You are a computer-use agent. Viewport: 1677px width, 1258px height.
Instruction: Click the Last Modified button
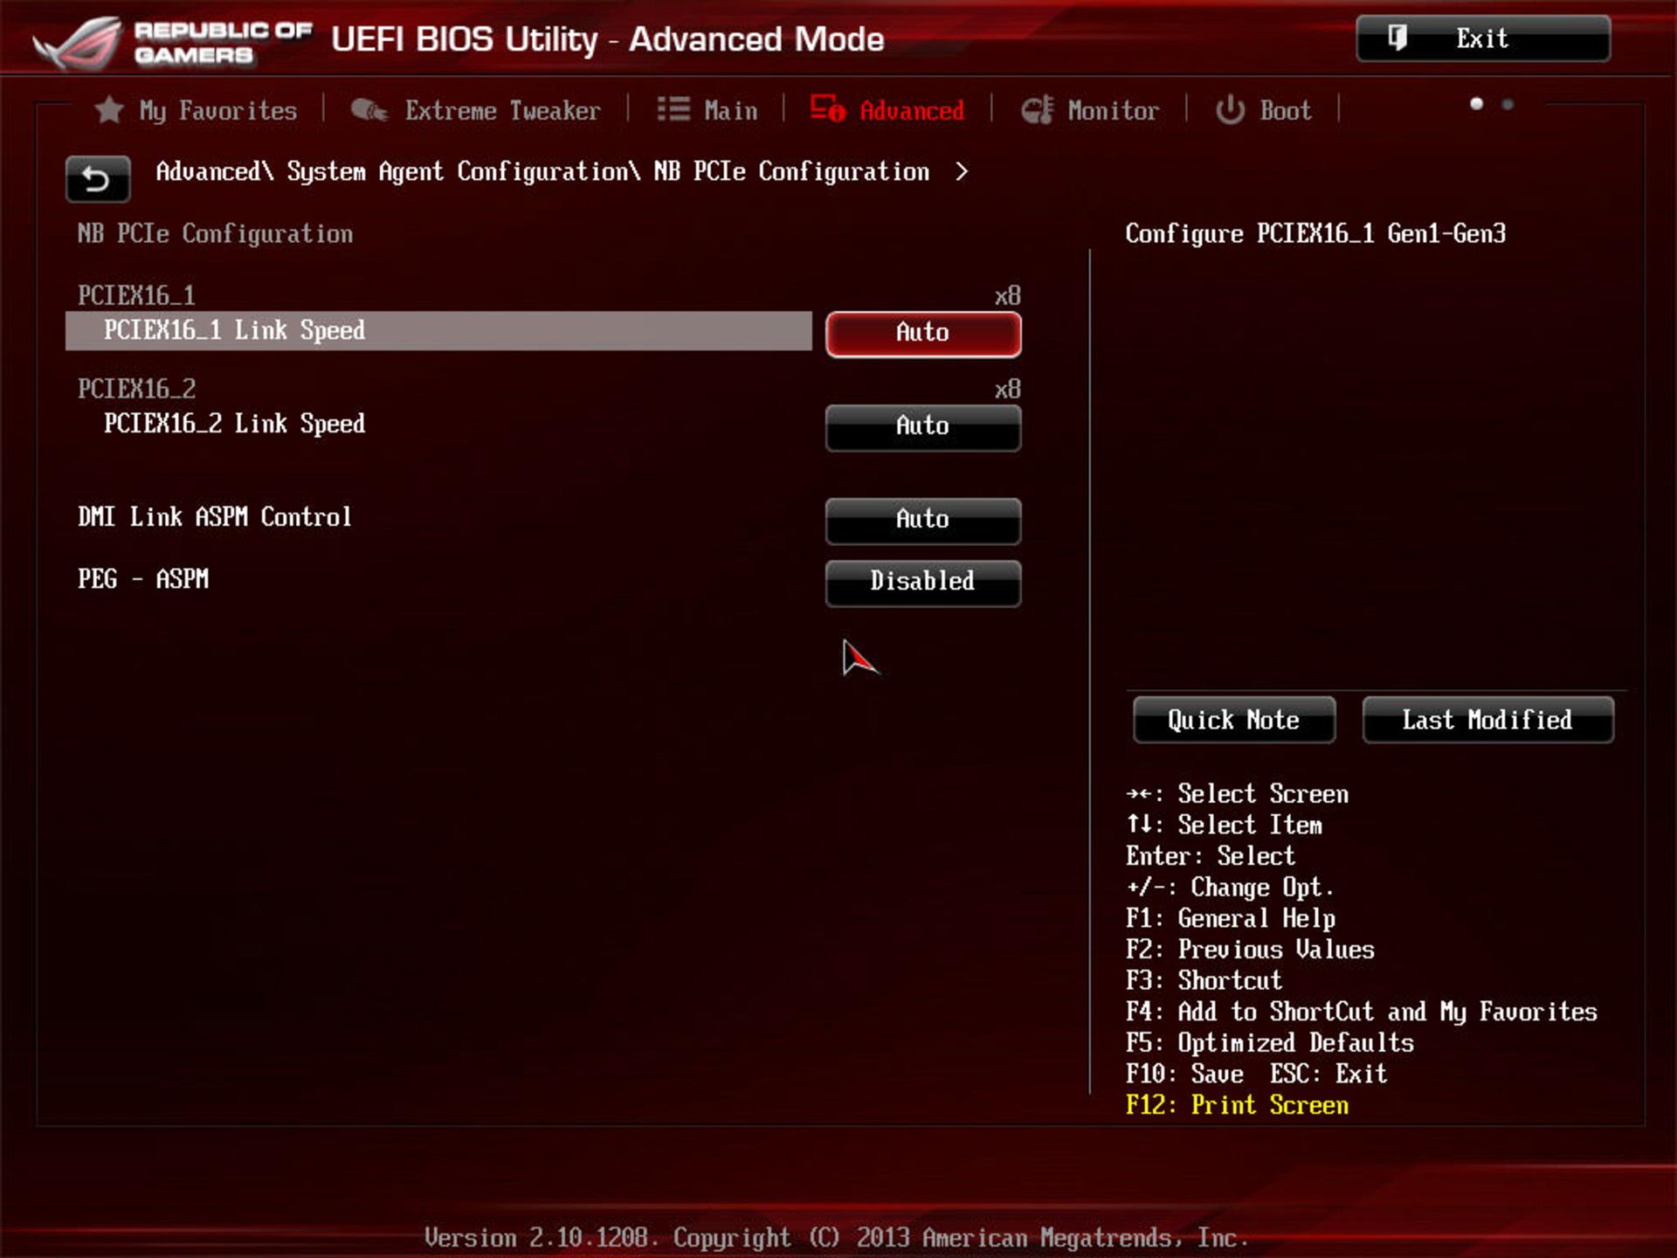(x=1487, y=720)
